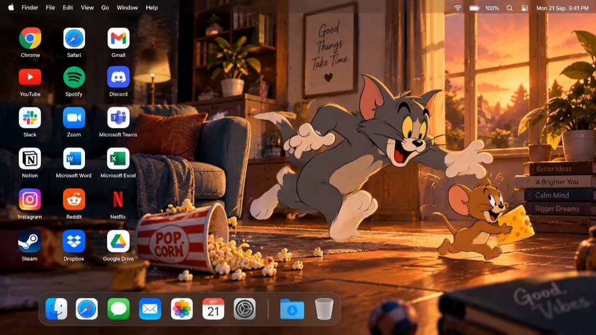Open the View menu
The height and width of the screenshot is (335, 596).
[87, 8]
